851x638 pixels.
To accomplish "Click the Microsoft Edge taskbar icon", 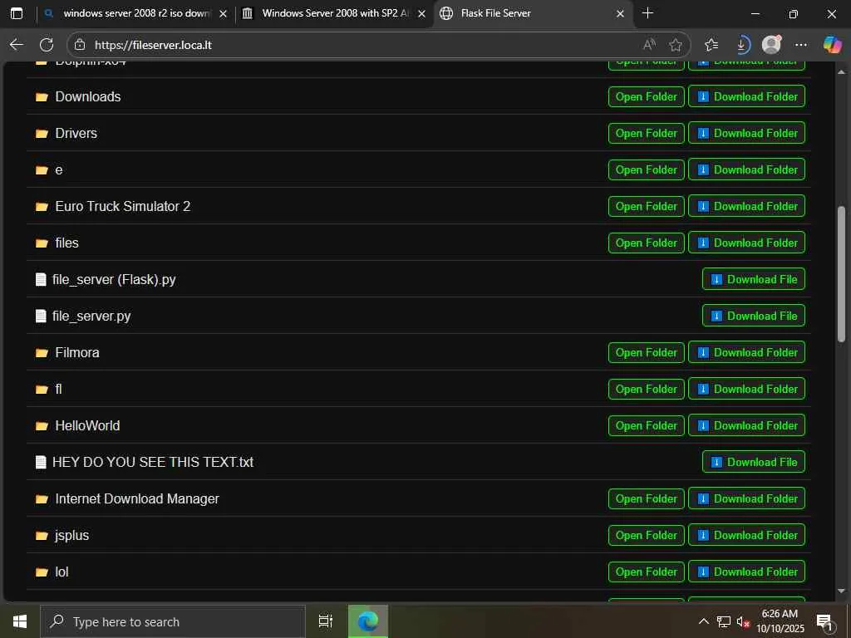I will click(368, 621).
